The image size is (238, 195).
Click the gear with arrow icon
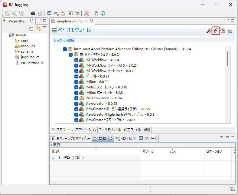click(230, 31)
